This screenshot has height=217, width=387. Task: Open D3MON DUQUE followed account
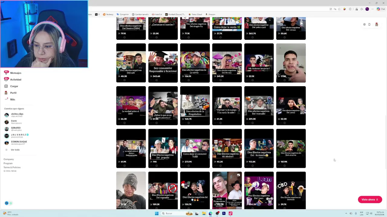16,143
